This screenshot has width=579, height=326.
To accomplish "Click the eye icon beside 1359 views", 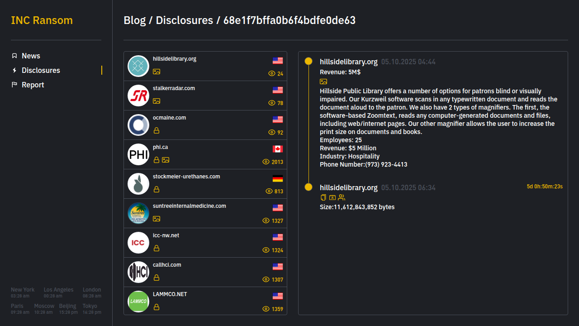I will [266, 309].
